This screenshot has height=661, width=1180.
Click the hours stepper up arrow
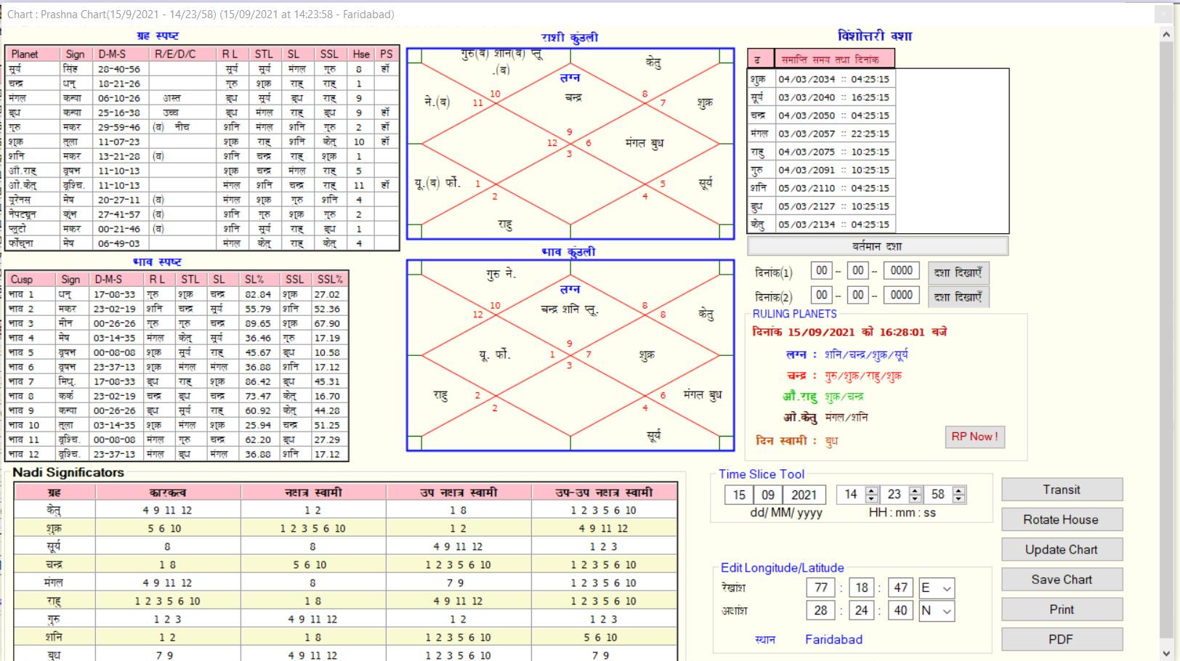(x=872, y=490)
